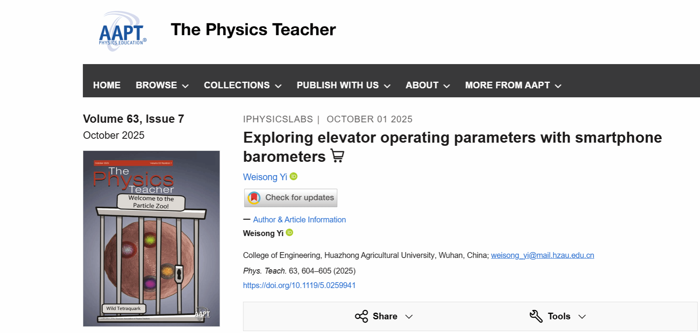Expand the Publish With Us menu
700x333 pixels.
(343, 85)
